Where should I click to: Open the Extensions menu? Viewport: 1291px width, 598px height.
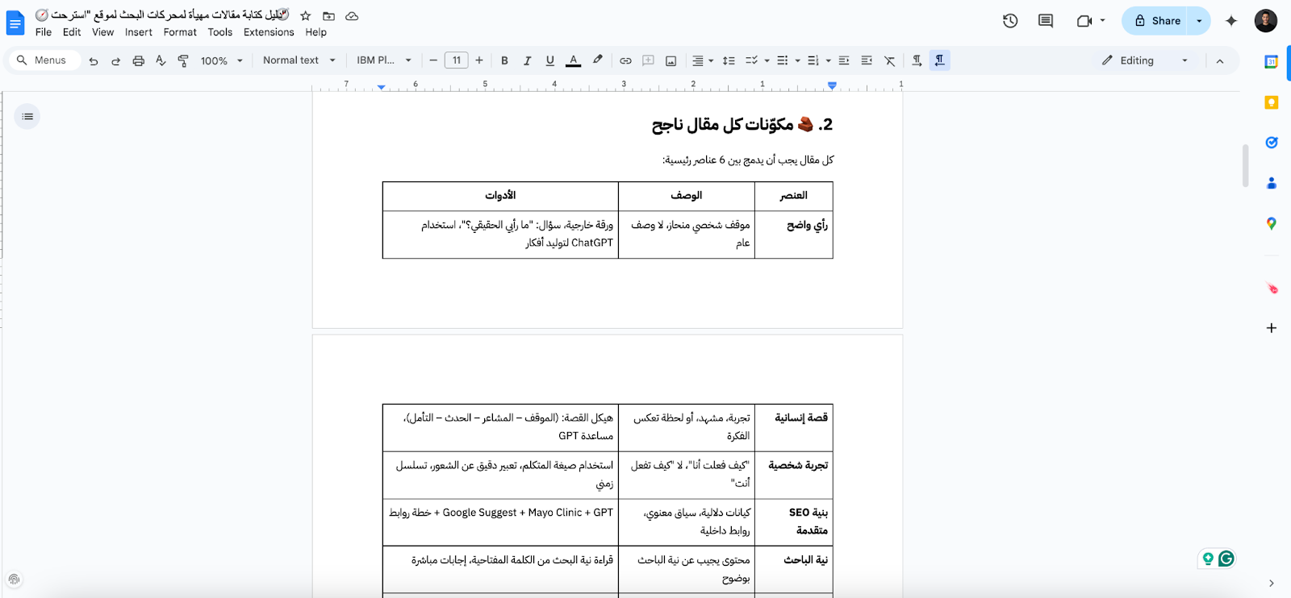269,32
